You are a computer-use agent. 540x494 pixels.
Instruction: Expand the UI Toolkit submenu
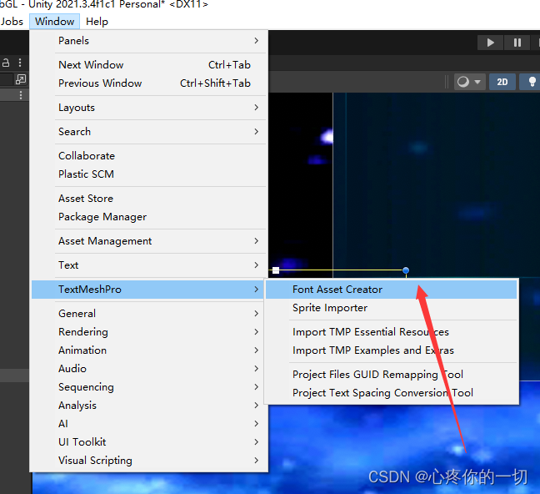149,442
